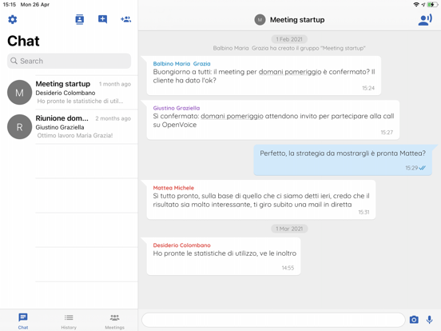Switch to the Meetings tab

click(114, 321)
